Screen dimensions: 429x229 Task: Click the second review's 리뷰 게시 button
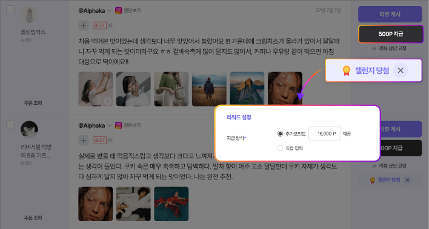(x=401, y=129)
